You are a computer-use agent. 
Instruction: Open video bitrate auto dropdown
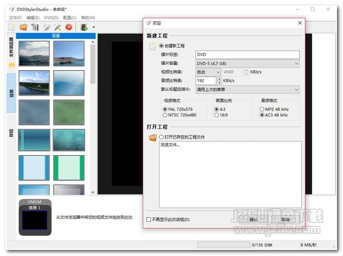coord(208,72)
